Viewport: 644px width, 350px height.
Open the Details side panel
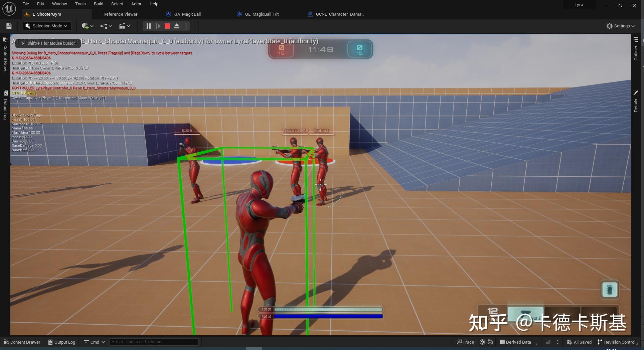[x=636, y=101]
